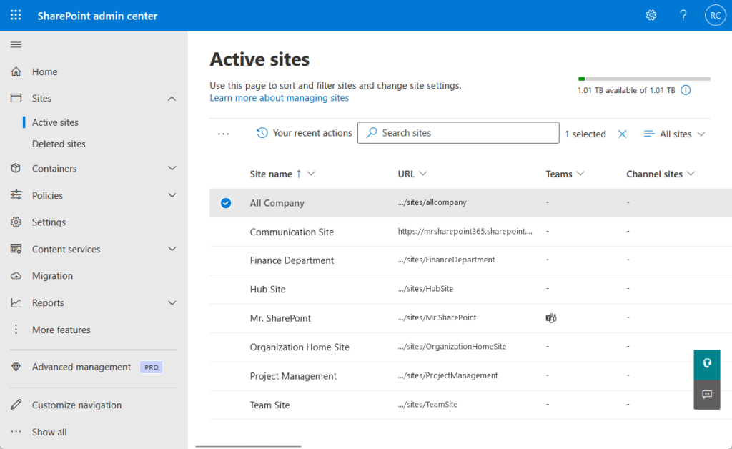Click the recent actions history clock icon

point(262,133)
